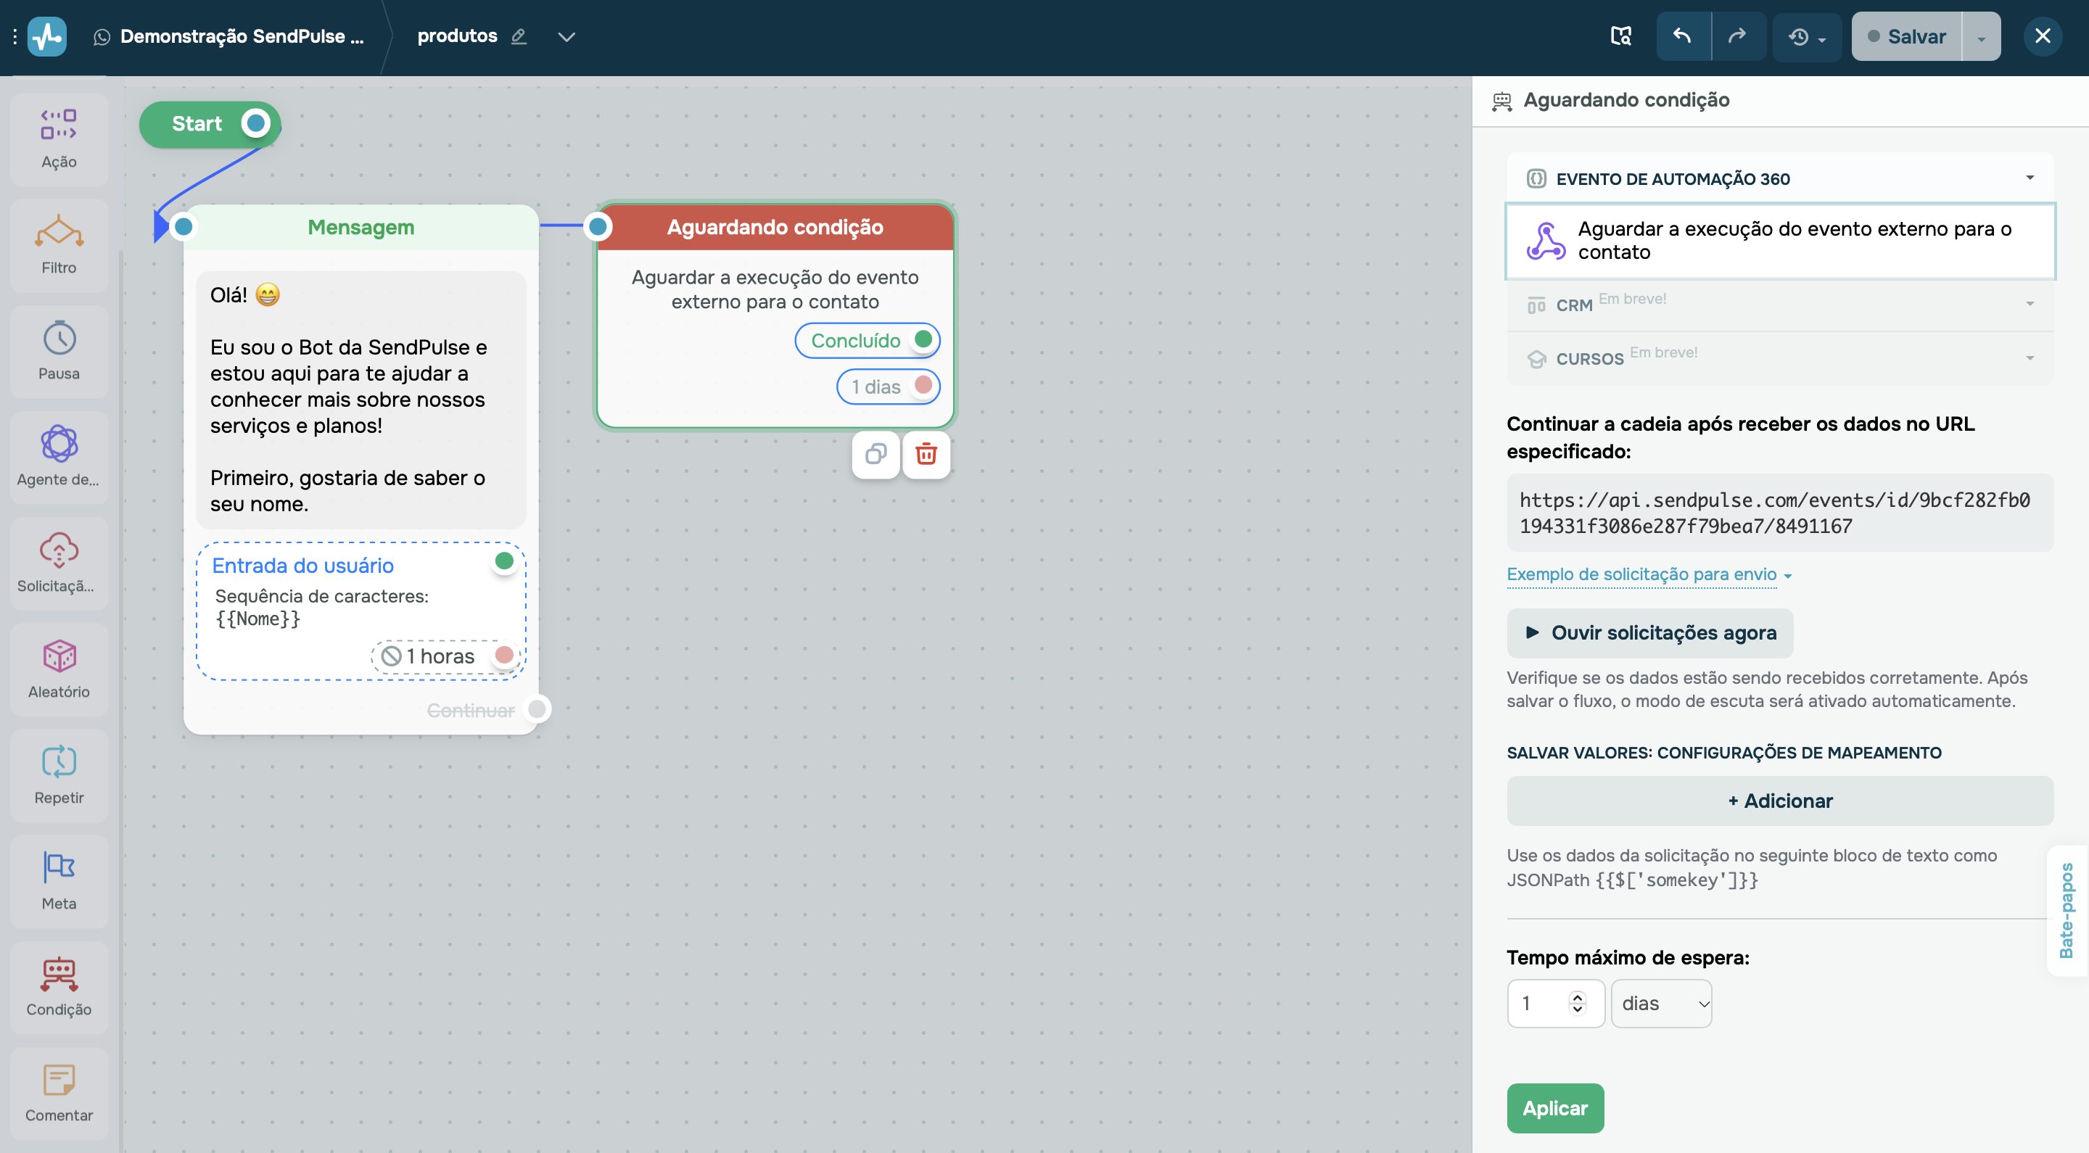Delete the Aguardando condição block
The width and height of the screenshot is (2089, 1153).
pyautogui.click(x=926, y=454)
